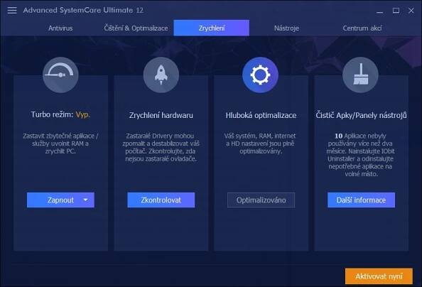Click the Zastavit zbytečné aplikace description
The height and width of the screenshot is (287, 422).
click(60, 143)
